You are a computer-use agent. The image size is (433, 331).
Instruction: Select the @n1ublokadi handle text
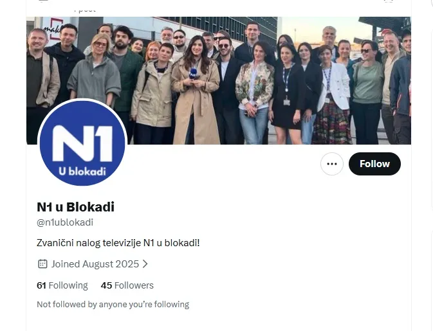pyautogui.click(x=65, y=222)
